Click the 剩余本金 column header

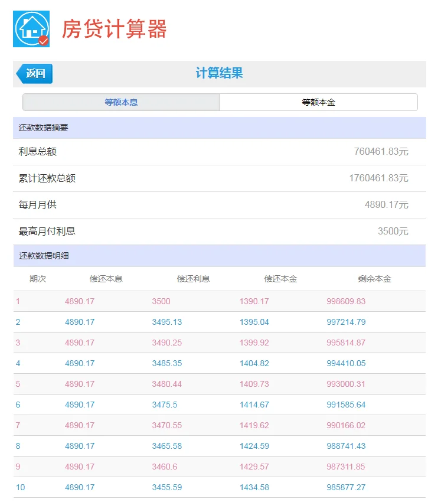tap(374, 279)
